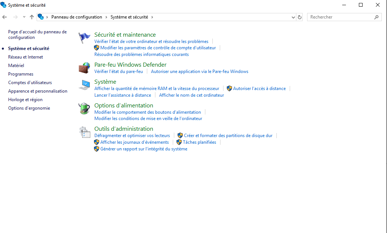Viewport: 387px width, 233px height.
Task: Open Page d'accueil du panneau de configuration
Action: point(37,34)
